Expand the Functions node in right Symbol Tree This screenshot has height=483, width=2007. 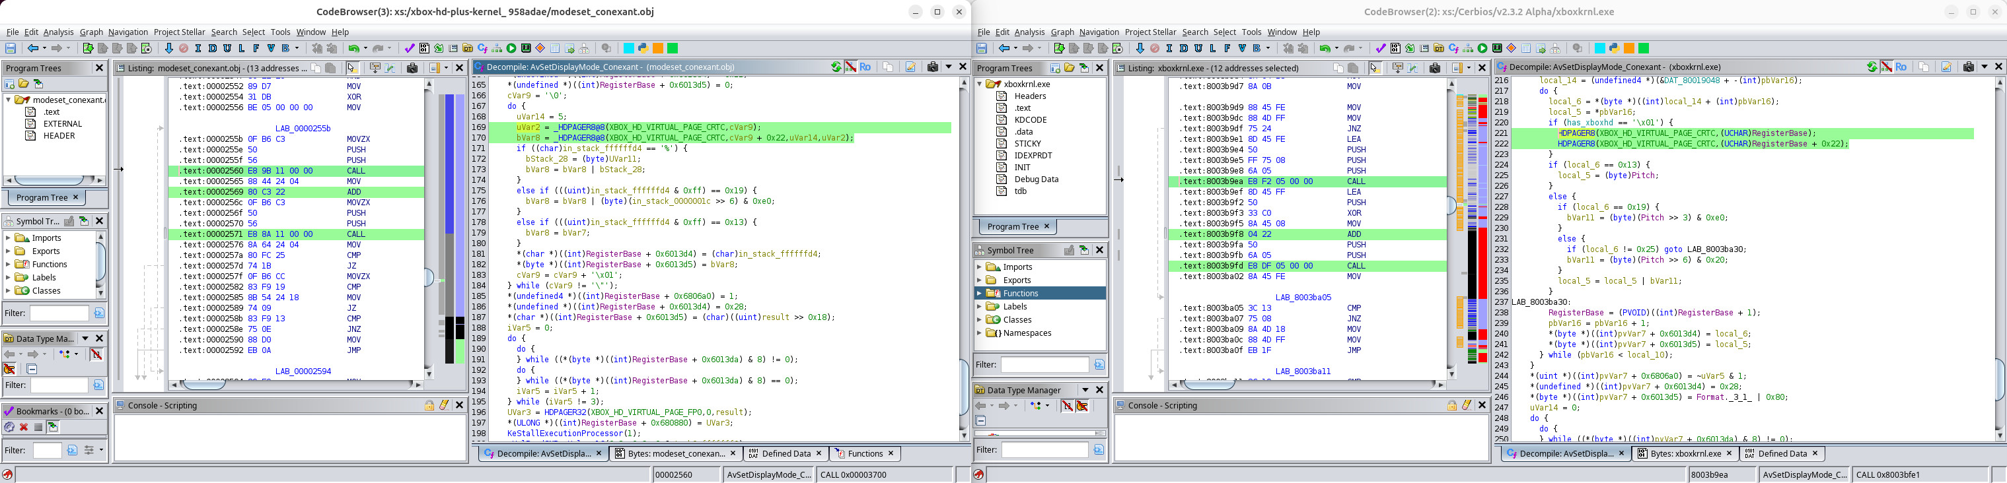tap(979, 293)
